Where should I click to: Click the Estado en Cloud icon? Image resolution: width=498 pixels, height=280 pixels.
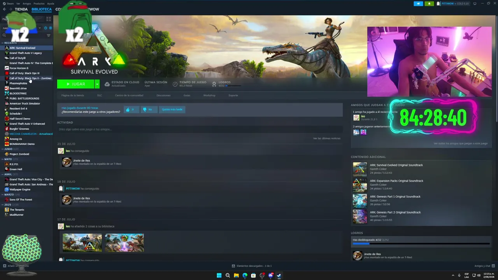[x=107, y=84]
